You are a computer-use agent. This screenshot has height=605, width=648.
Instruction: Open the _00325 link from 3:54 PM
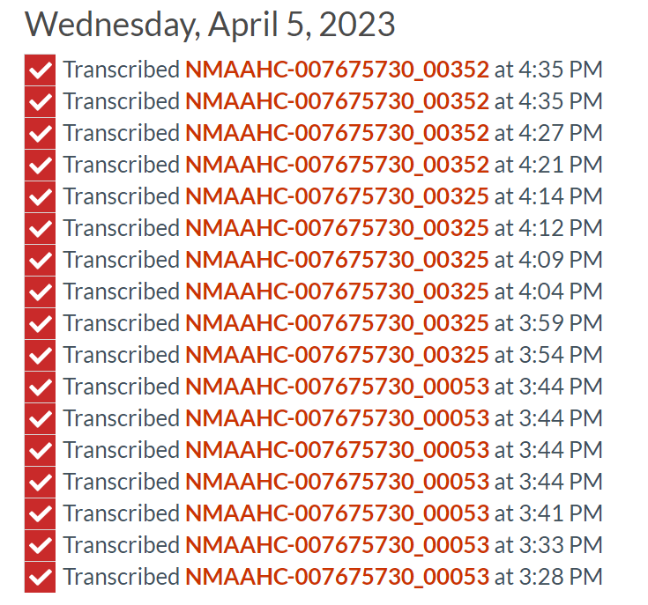tap(337, 355)
